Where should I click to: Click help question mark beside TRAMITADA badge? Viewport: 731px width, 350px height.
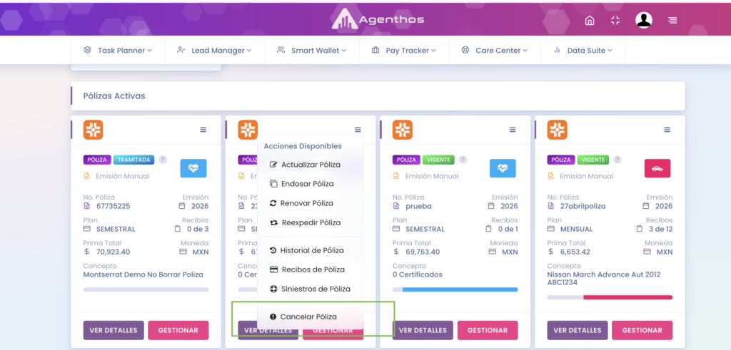point(162,160)
